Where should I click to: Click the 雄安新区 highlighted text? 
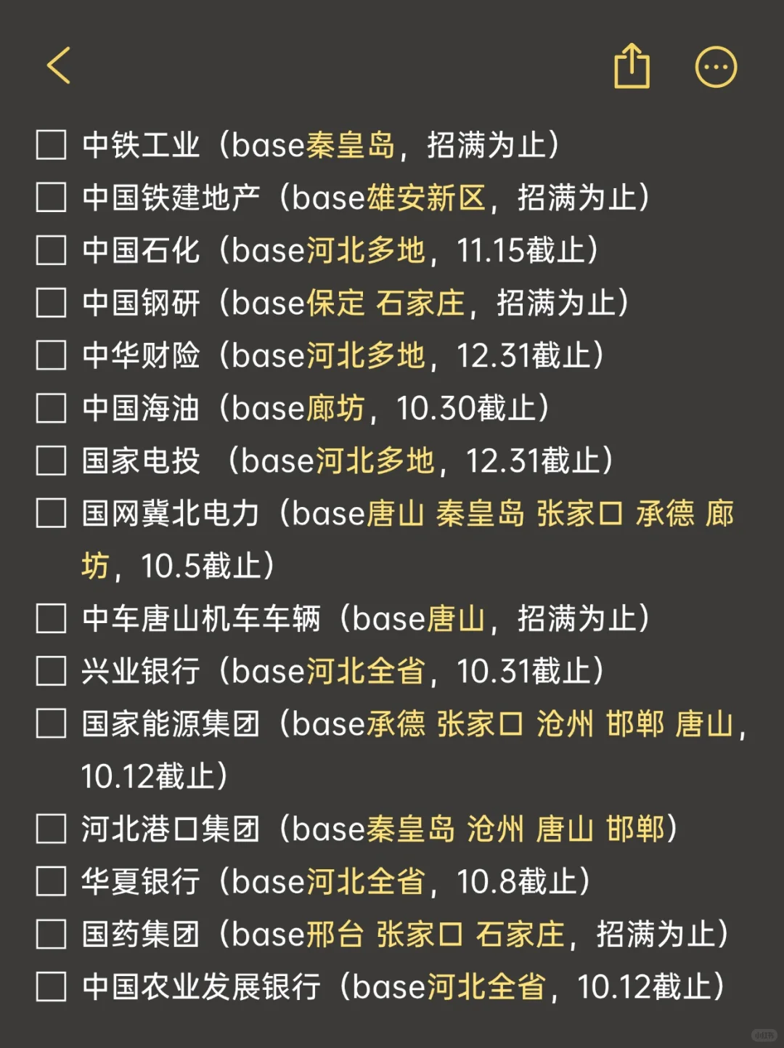(426, 198)
